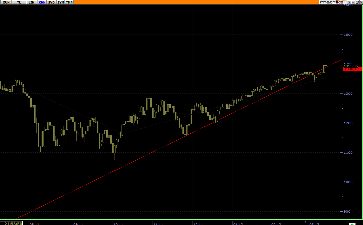363x225 pixels.
Task: Click the 1300 price axis label
Action: click(x=348, y=94)
